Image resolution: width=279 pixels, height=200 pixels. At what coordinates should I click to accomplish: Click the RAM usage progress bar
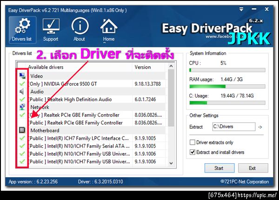[x=227, y=86]
